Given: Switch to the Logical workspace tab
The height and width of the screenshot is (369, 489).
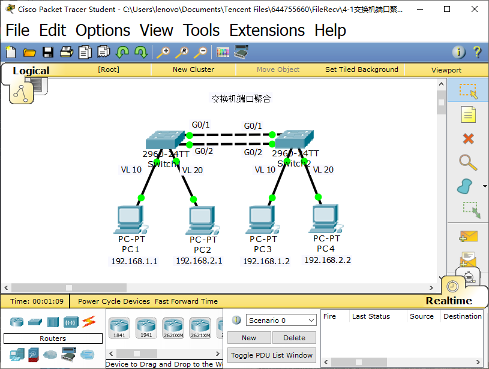Looking at the screenshot, I should click(x=31, y=71).
